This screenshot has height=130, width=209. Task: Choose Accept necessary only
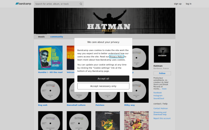pos(103,86)
